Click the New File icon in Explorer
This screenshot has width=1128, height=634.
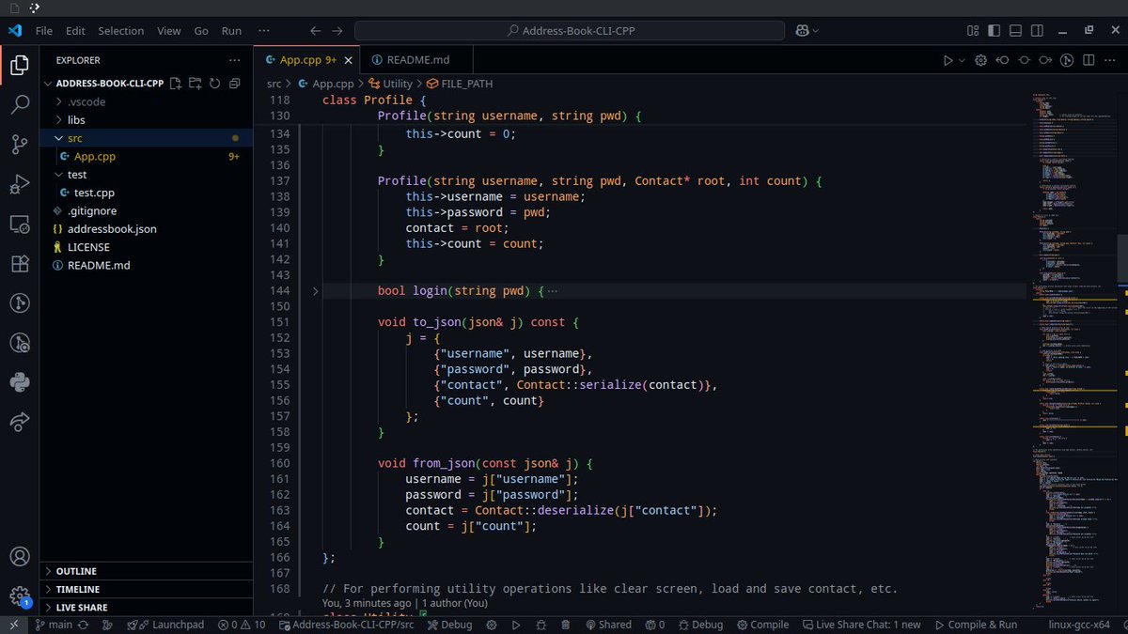(x=176, y=83)
